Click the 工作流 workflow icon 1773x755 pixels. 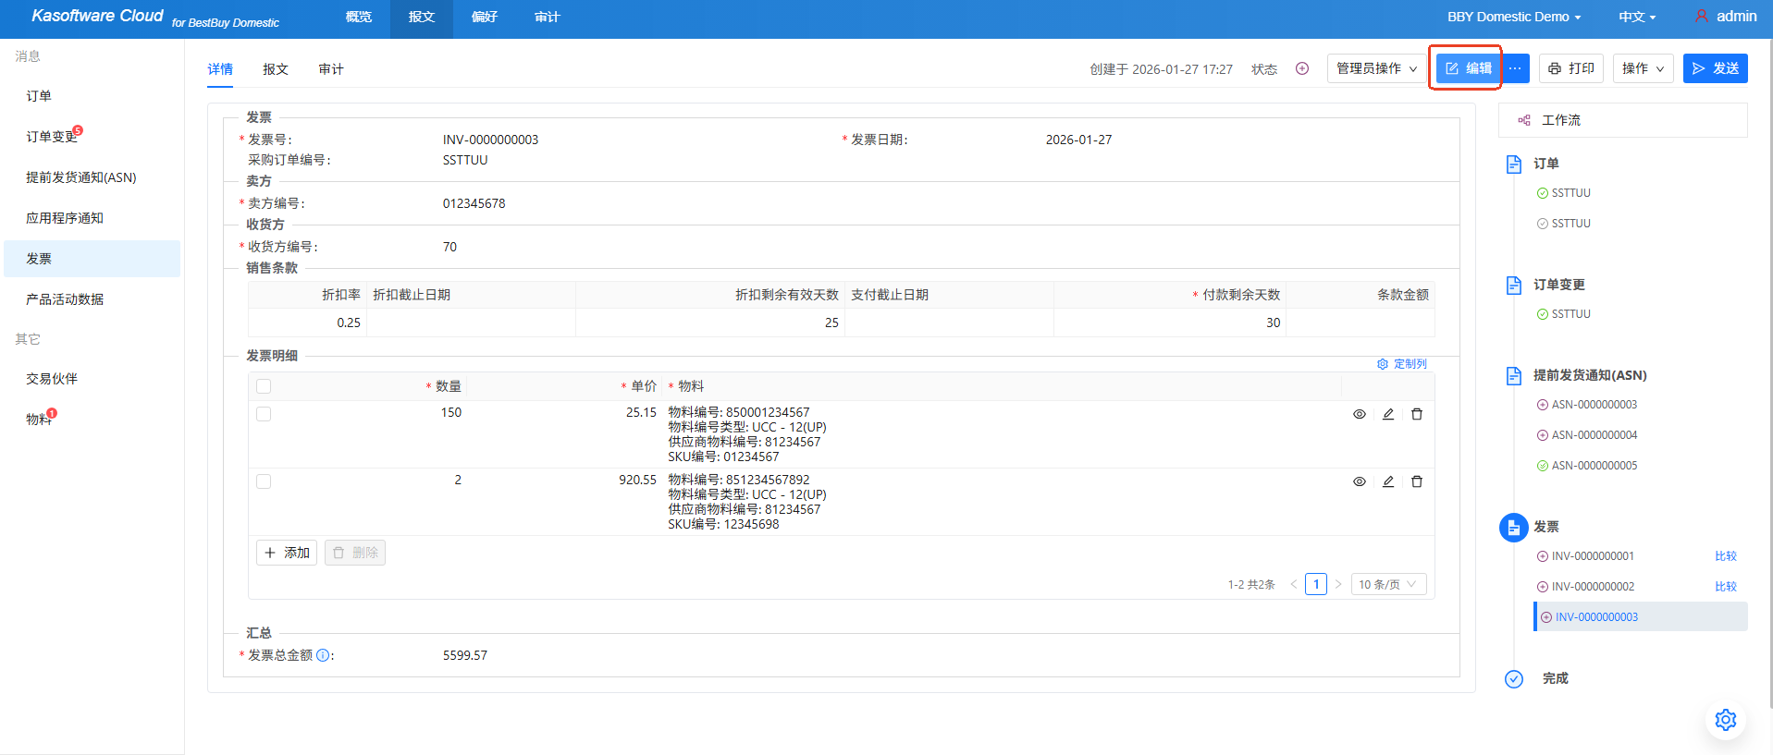(1524, 120)
